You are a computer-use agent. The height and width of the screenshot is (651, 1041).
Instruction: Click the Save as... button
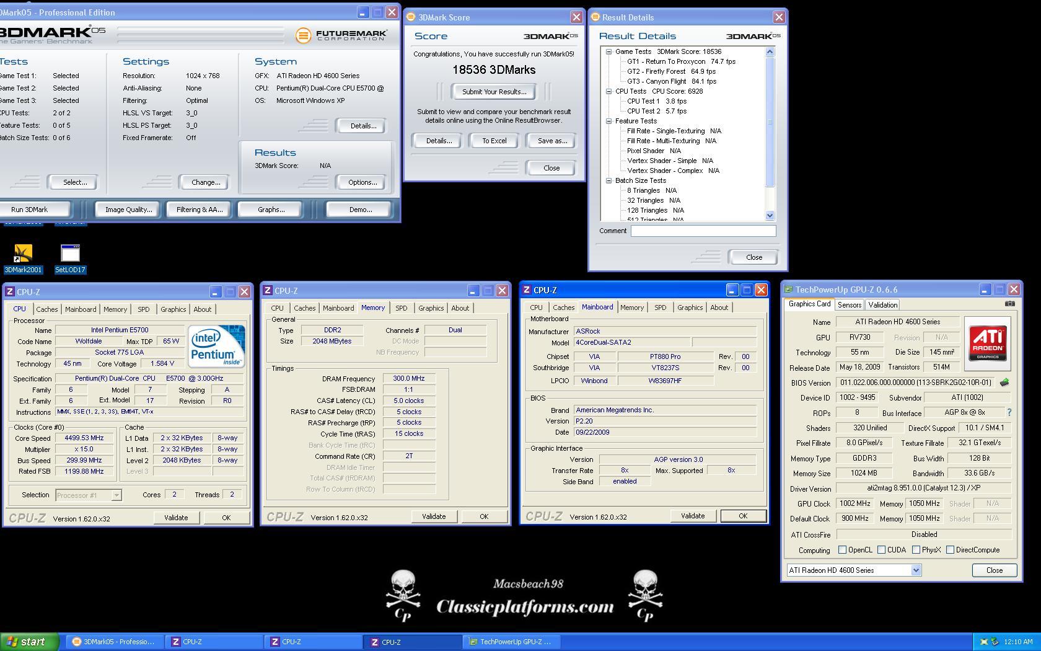coord(552,141)
